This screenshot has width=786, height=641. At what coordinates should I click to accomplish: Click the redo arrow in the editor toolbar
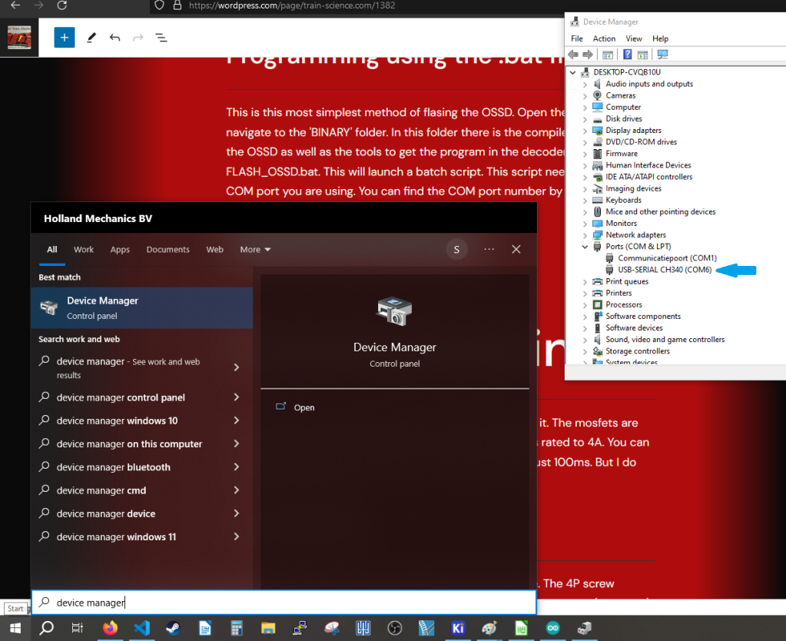pyautogui.click(x=137, y=37)
